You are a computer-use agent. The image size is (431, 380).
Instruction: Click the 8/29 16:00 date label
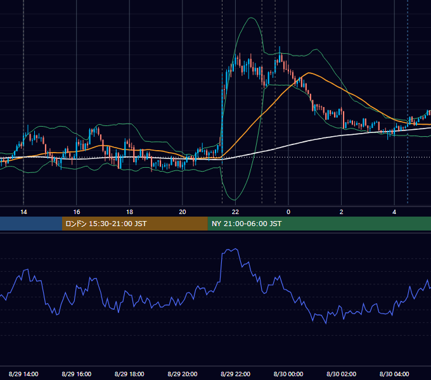(77, 374)
